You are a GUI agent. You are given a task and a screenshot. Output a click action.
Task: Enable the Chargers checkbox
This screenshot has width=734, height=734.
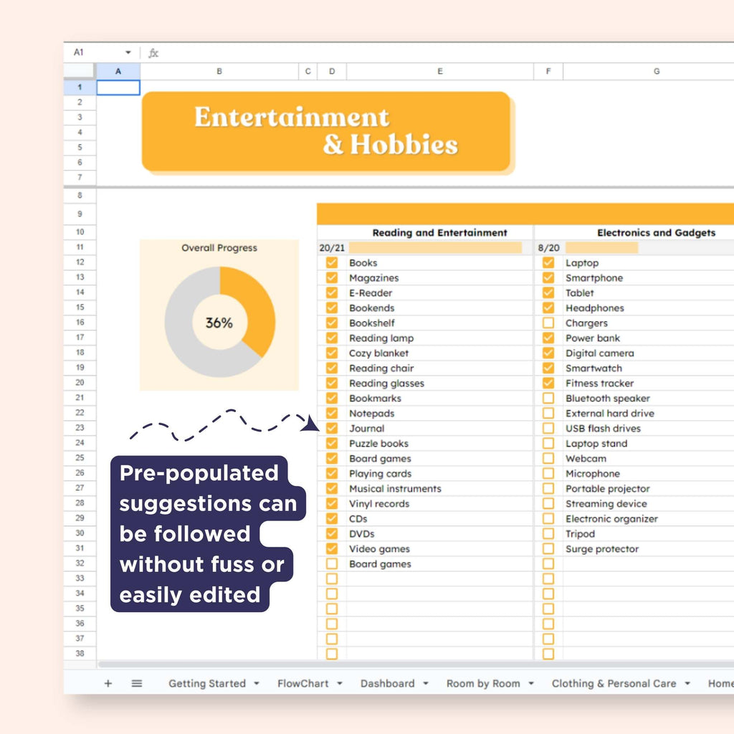[548, 323]
